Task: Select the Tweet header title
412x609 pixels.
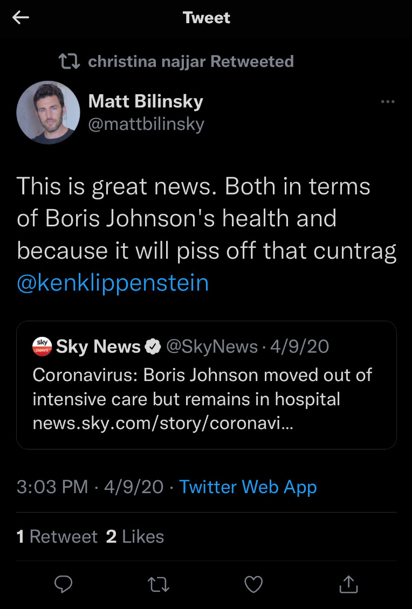Action: [206, 17]
